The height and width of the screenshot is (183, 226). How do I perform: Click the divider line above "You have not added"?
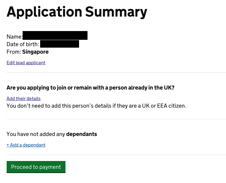click(116, 119)
